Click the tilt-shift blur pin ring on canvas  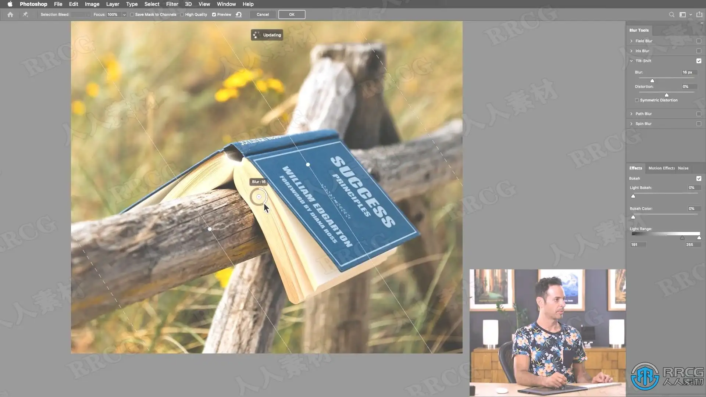[x=259, y=197]
